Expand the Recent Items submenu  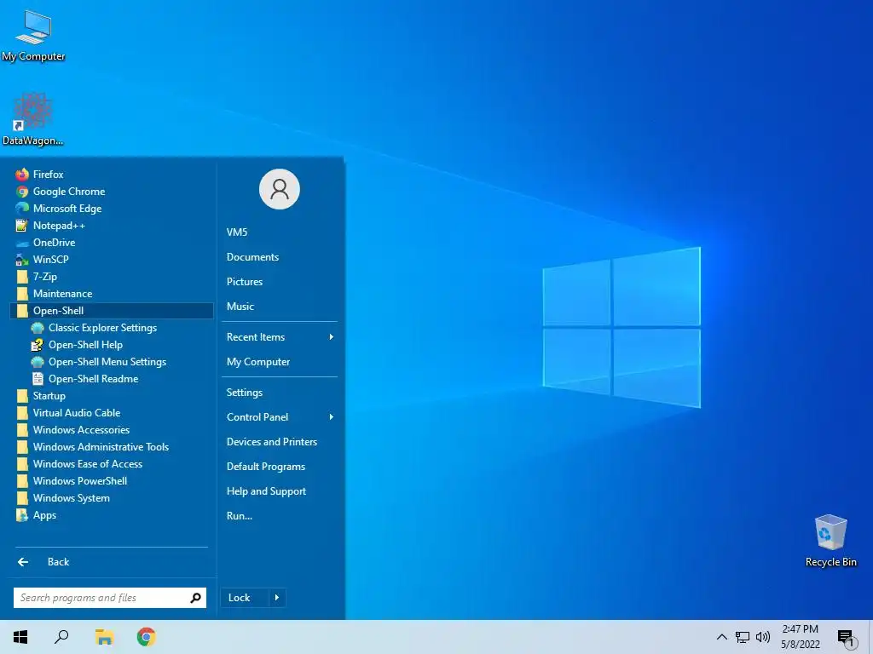280,337
